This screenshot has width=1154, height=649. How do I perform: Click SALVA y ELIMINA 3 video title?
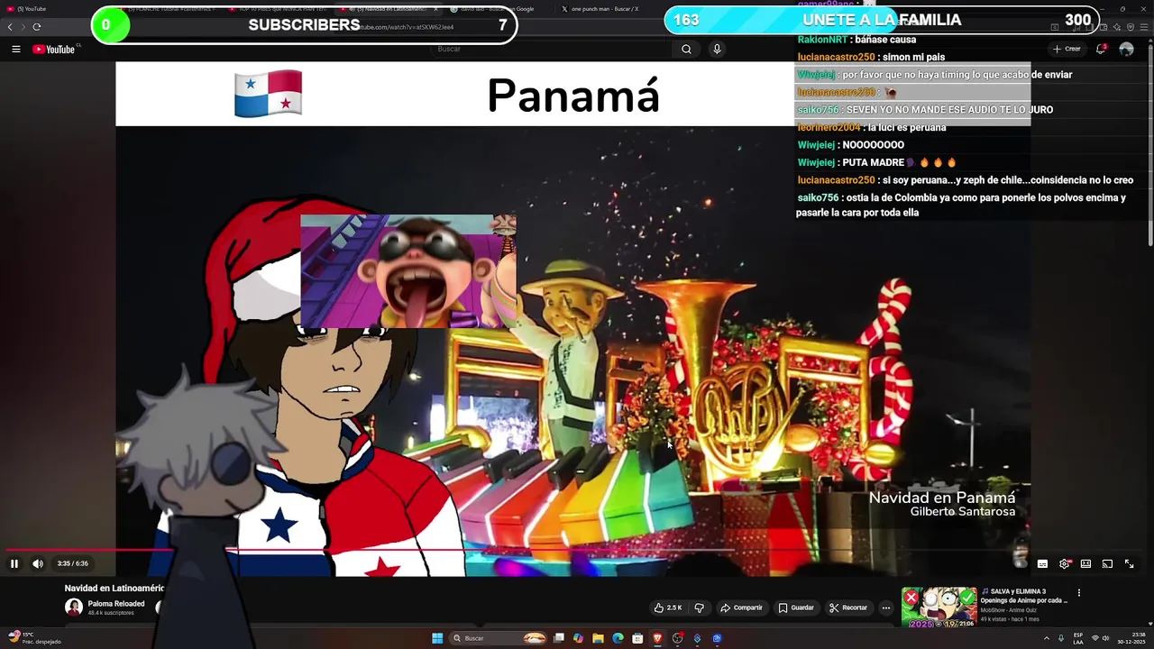coord(1024,596)
